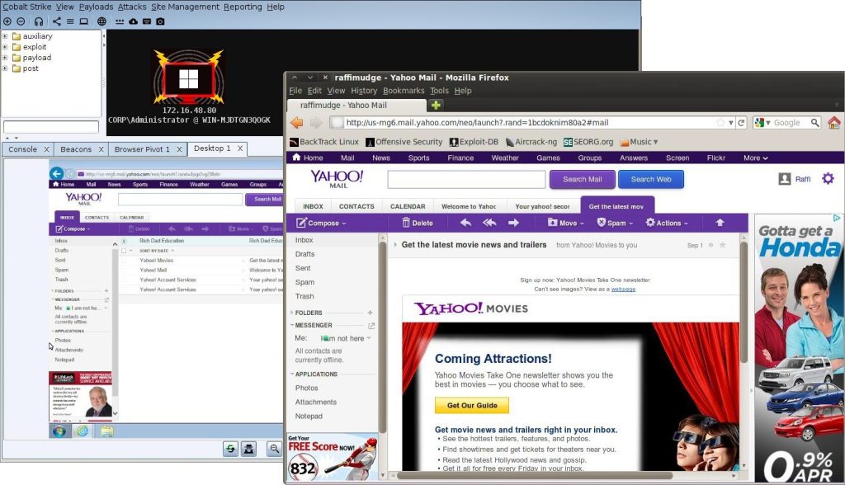Open the Site Management menu
Image resolution: width=845 pixels, height=485 pixels.
(185, 7)
